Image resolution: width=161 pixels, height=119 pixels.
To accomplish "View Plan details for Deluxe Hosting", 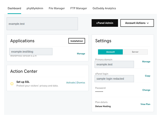I will (x=145, y=104).
